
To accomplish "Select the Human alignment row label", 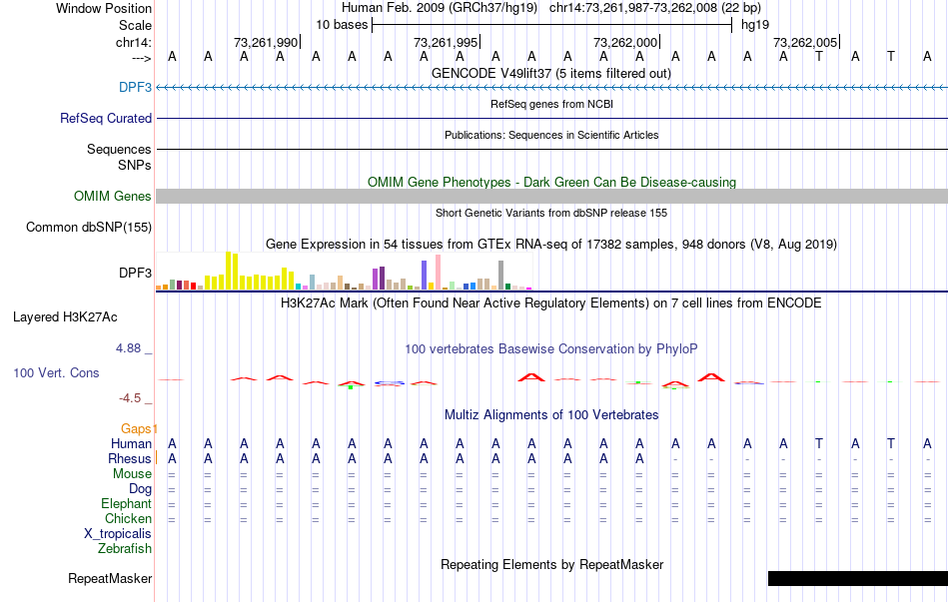I will (131, 443).
